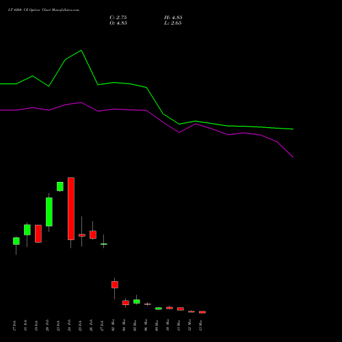The image size is (342, 342).
Task: Click the red candle above 13 Mar
Action: (x=202, y=312)
